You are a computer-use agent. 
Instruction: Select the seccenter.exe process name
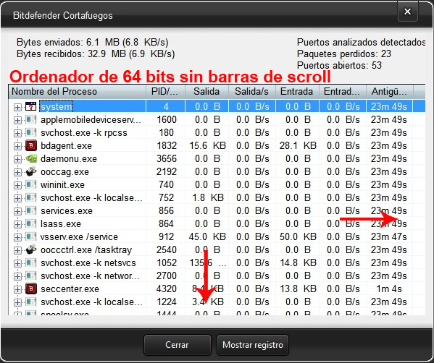pos(70,289)
